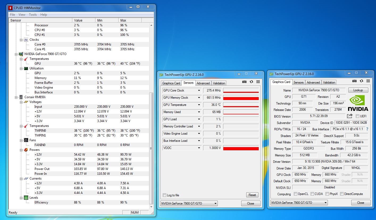
Task: Click the GPU Temperatures thermometer icon
Action: (26, 59)
